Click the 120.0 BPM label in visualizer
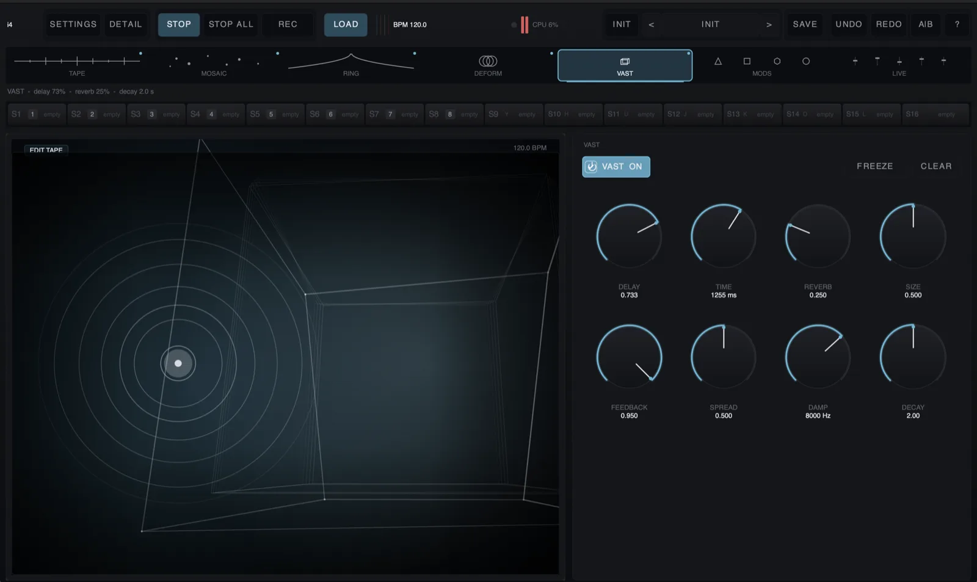Image resolution: width=977 pixels, height=582 pixels. [530, 148]
